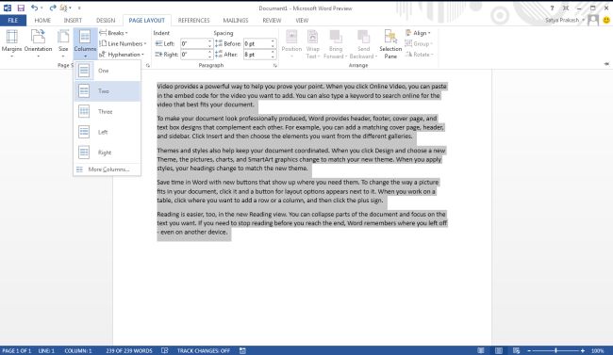
Task: Customize the Quick Access Toolbar
Action: coord(79,8)
